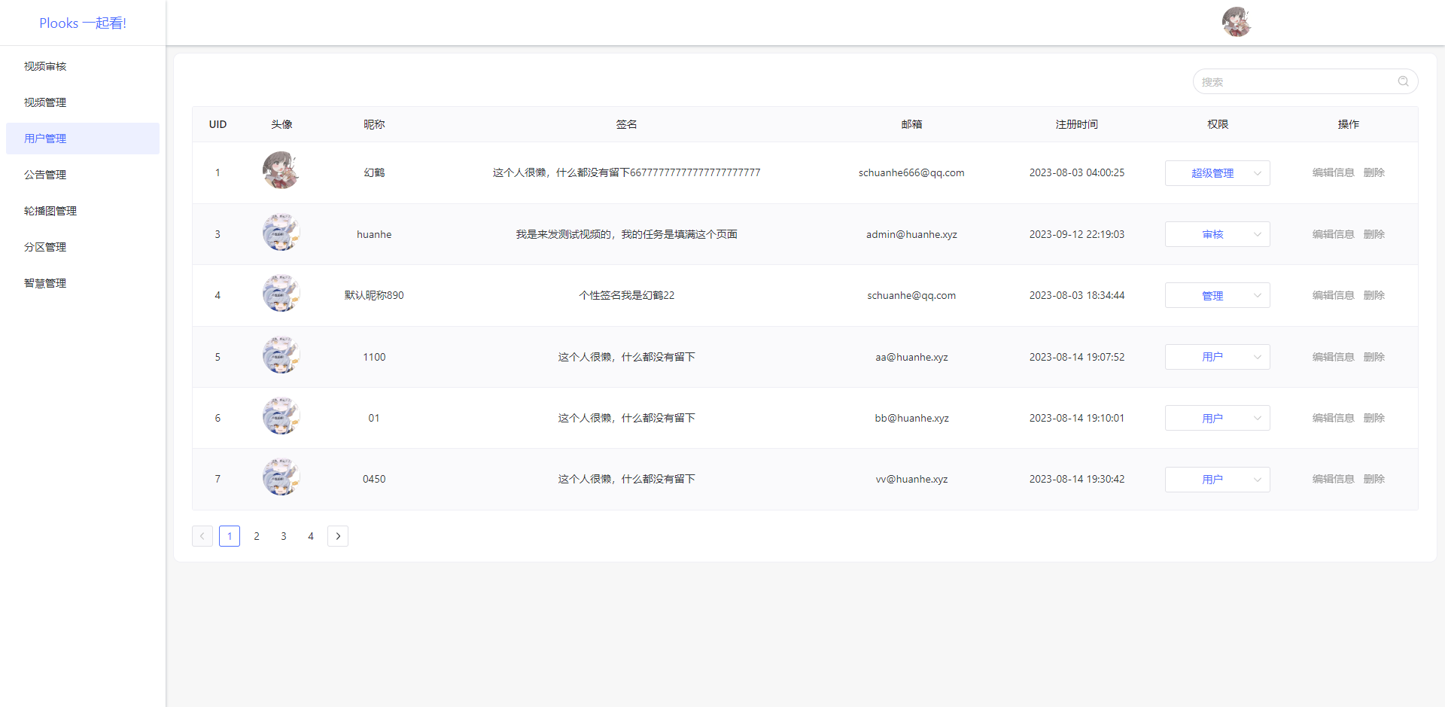Navigate to 分区管理
1445x707 pixels.
44,246
